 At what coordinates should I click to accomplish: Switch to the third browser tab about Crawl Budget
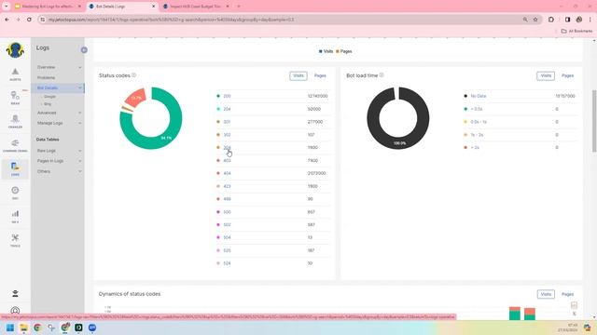[x=196, y=7]
